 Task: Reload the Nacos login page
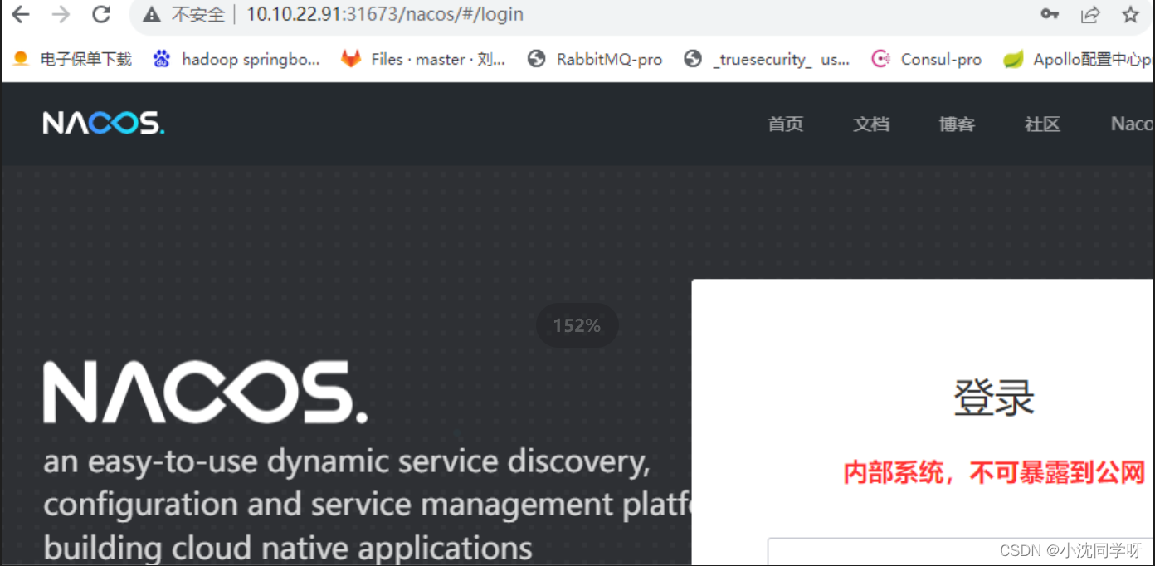coord(101,14)
